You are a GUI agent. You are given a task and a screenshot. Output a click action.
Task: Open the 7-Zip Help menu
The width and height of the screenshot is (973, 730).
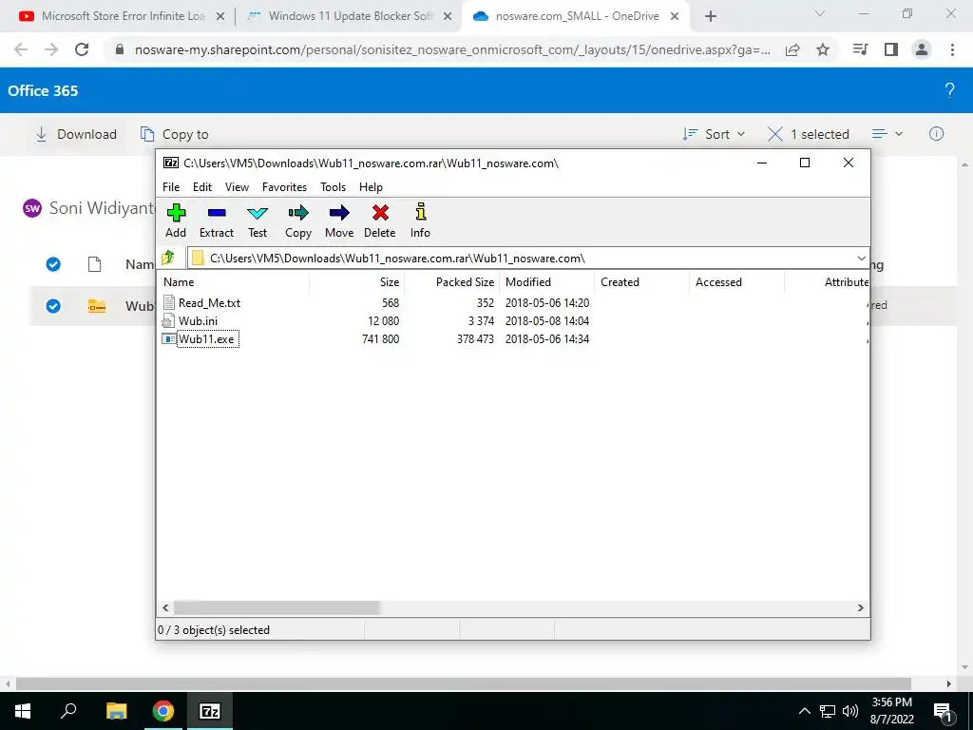[371, 187]
